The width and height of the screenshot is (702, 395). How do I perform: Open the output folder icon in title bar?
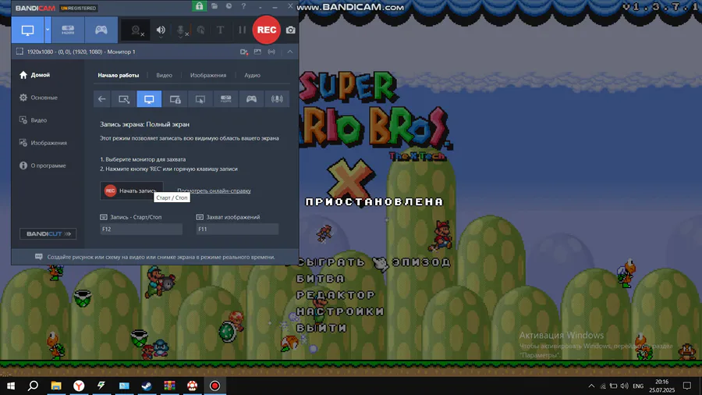(x=214, y=6)
